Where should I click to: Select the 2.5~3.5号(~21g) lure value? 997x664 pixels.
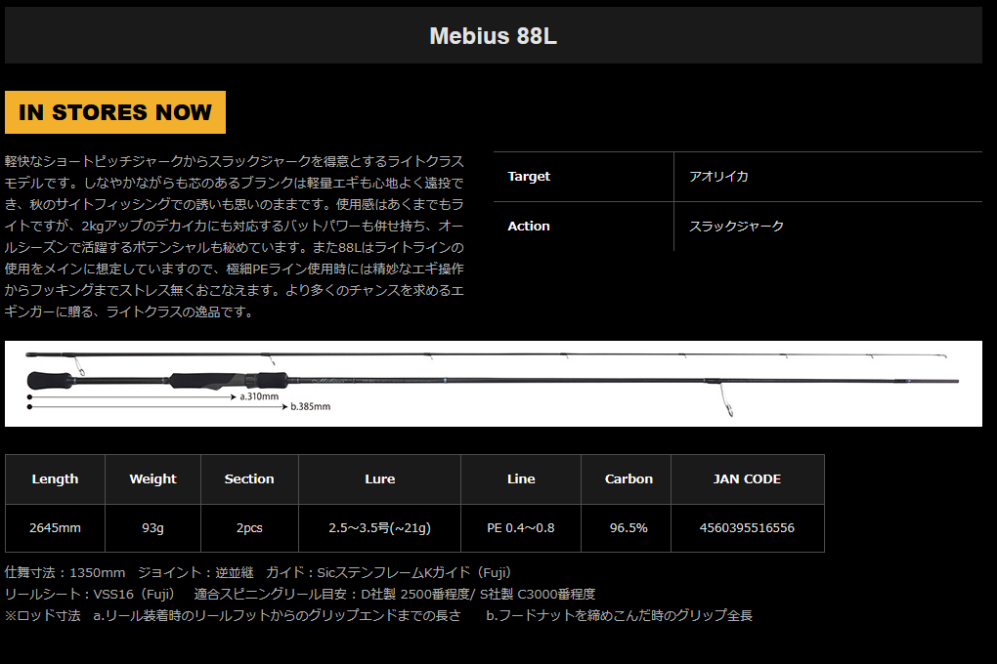(x=379, y=528)
